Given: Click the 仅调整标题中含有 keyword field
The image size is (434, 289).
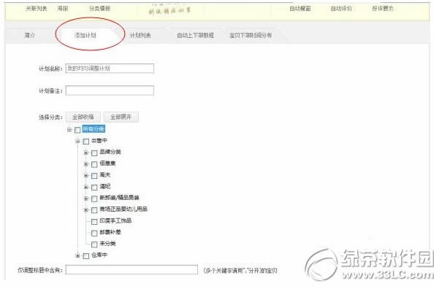Looking at the screenshot, I should point(132,270).
